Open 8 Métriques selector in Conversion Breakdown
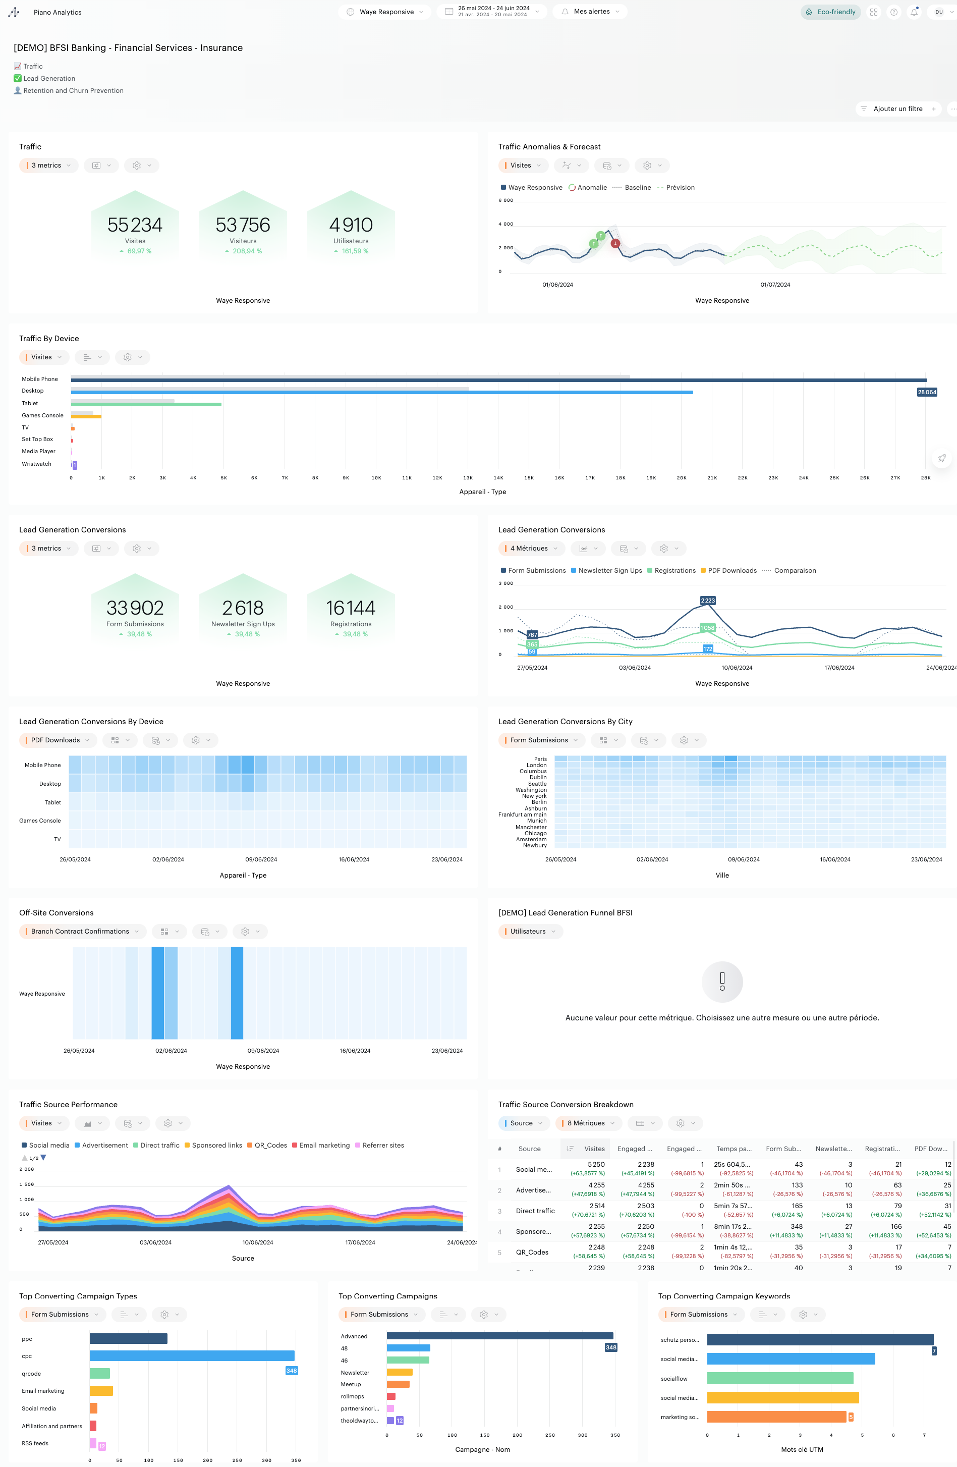 (589, 1123)
